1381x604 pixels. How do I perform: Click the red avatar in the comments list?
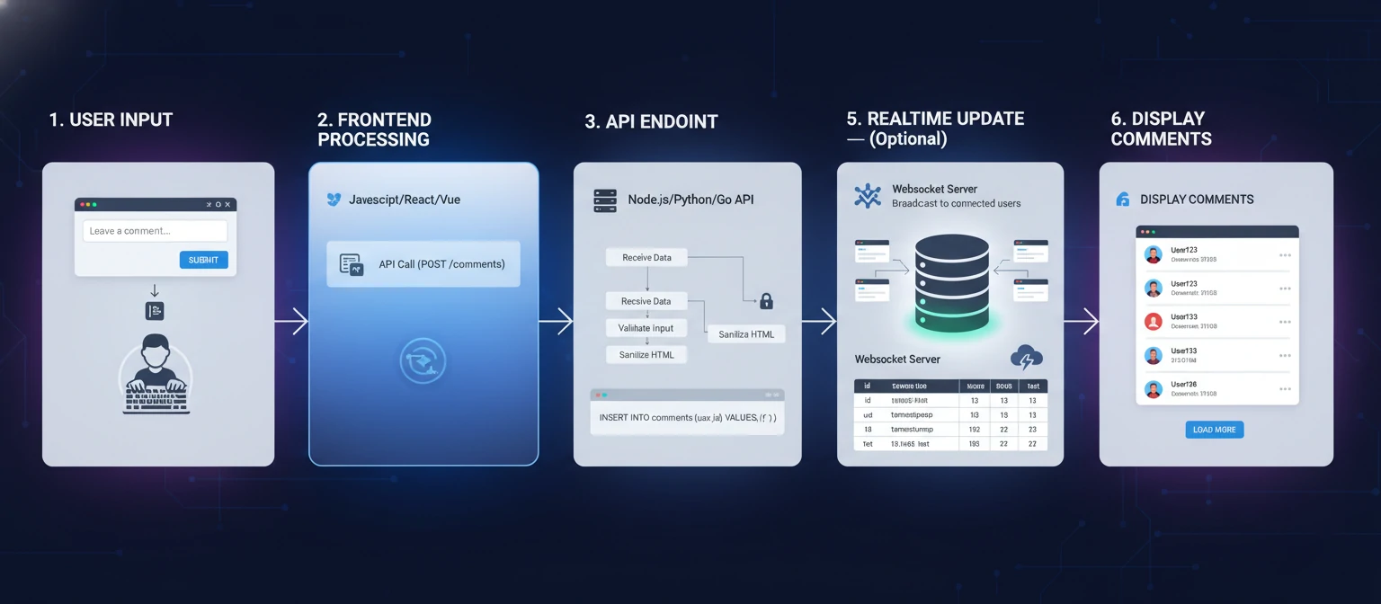(x=1153, y=322)
